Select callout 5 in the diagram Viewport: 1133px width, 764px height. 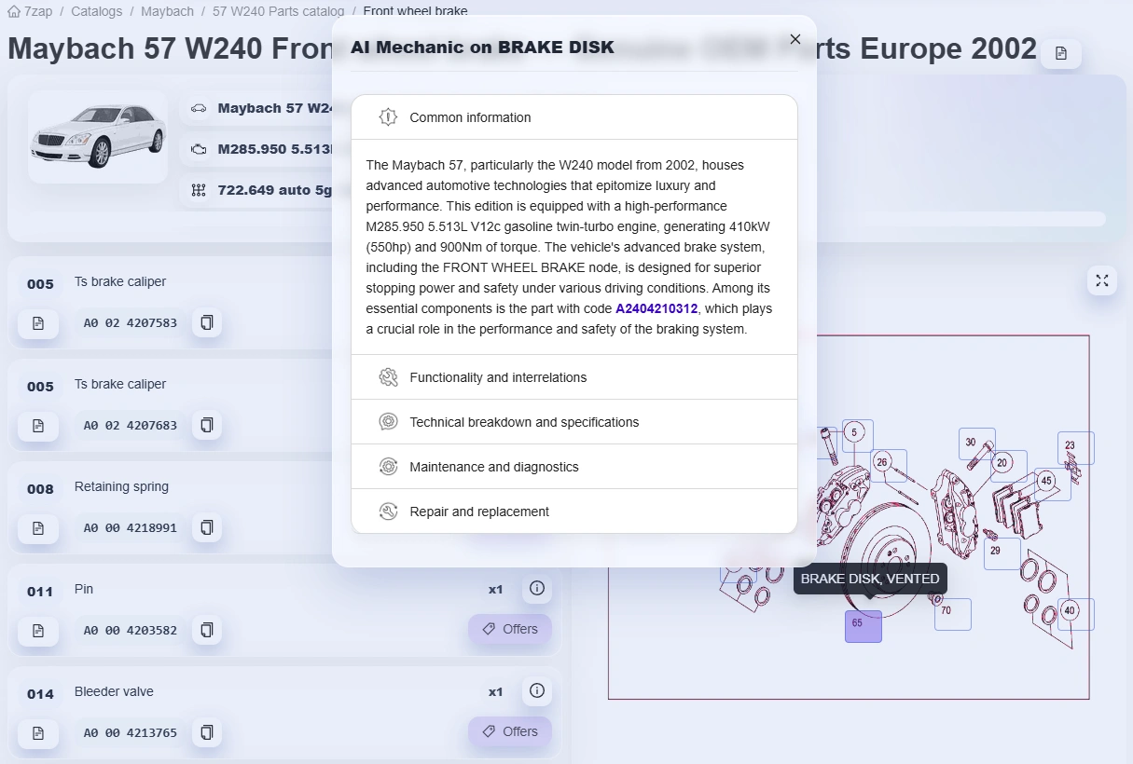(857, 435)
